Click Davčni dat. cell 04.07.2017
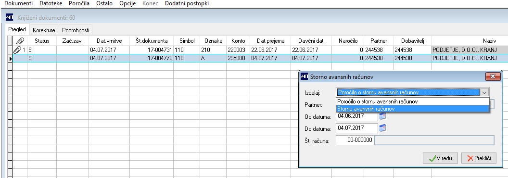 (x=311, y=58)
